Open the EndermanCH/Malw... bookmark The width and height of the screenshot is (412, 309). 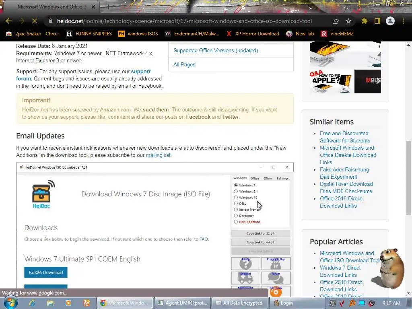(192, 34)
